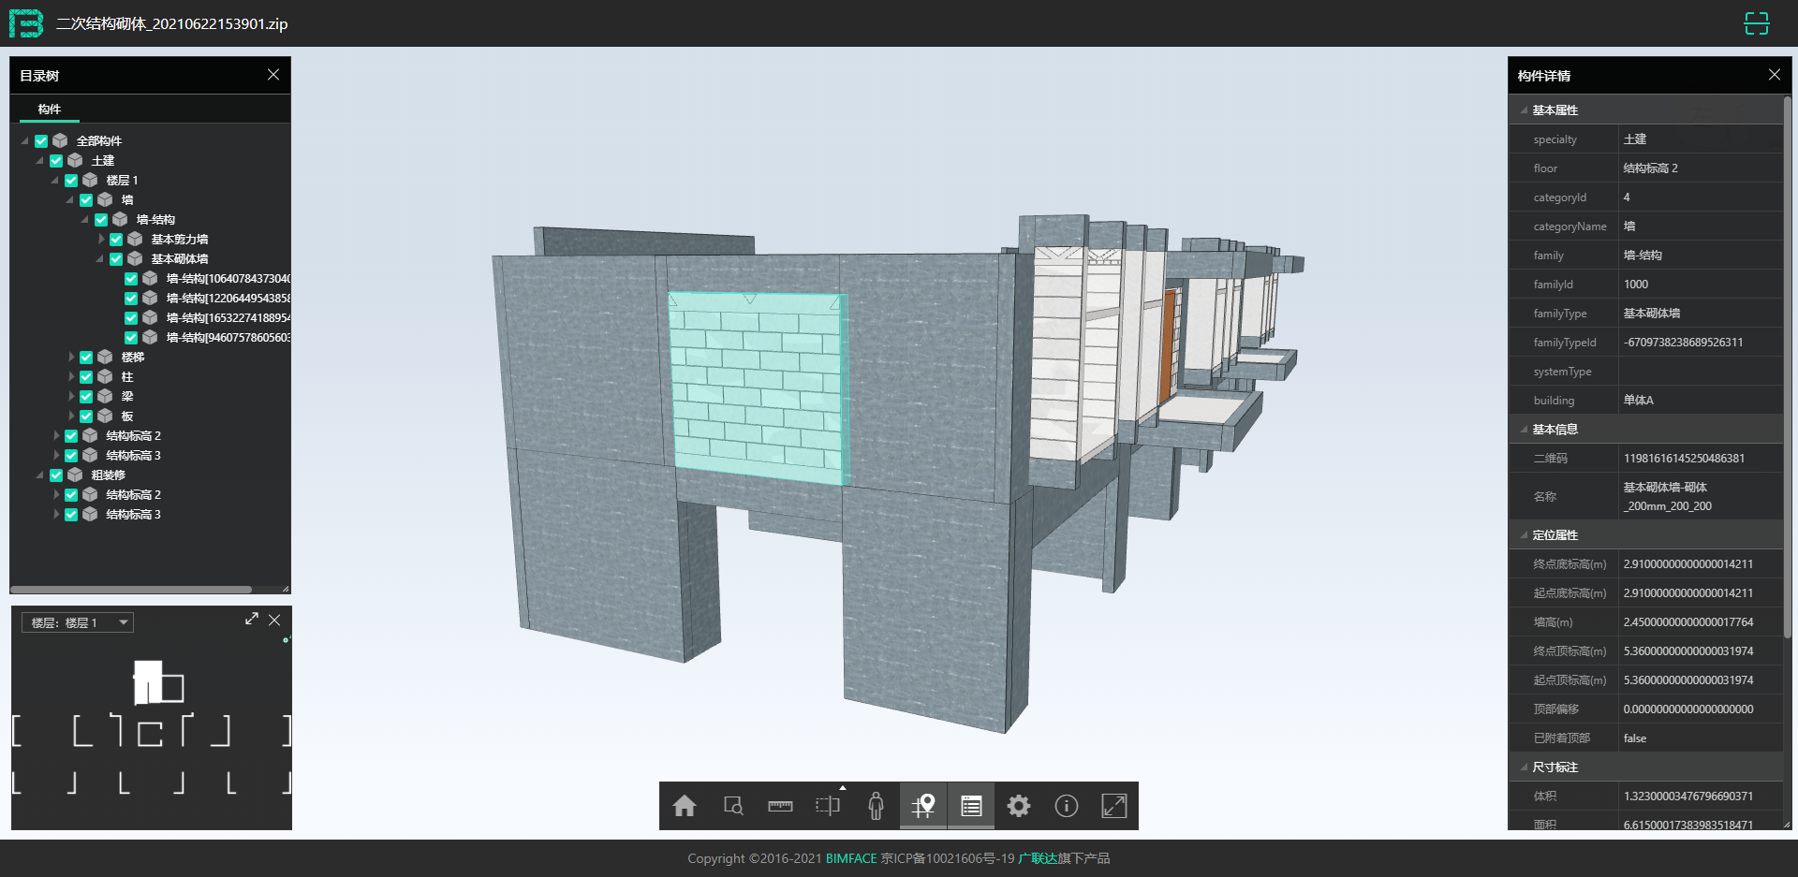Collapse the 基本信息 section

(x=1524, y=430)
